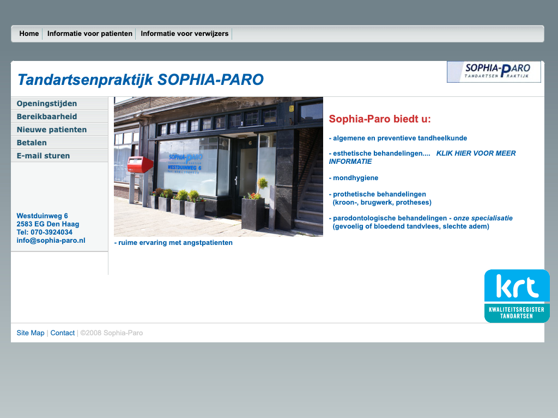The image size is (558, 418).
Task: Click the Sophia-Paro biedt u heading
Action: [380, 119]
